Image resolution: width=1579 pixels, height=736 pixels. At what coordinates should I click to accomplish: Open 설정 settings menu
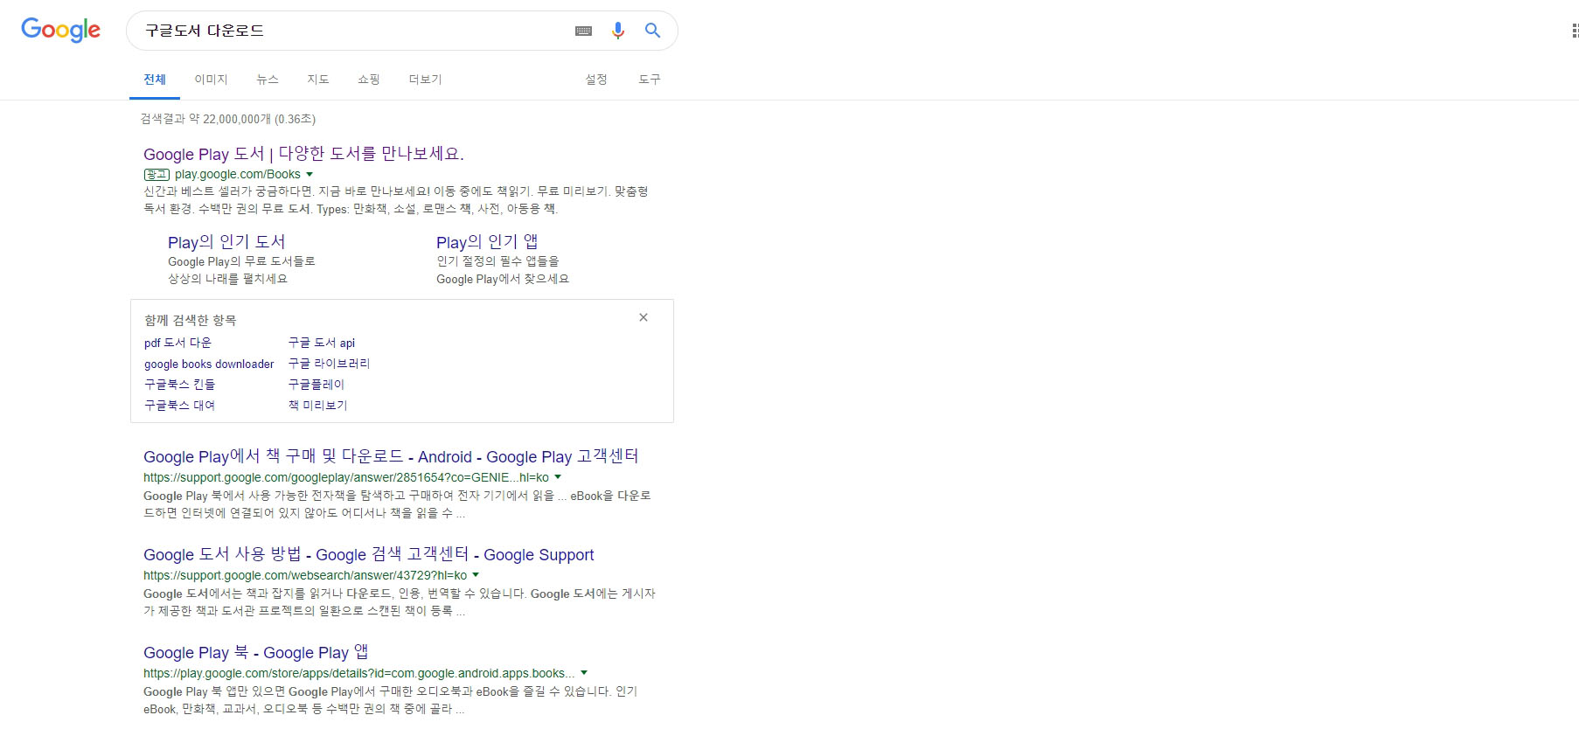596,80
